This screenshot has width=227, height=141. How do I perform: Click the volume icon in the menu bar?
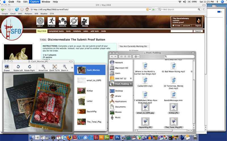(x=184, y=2)
